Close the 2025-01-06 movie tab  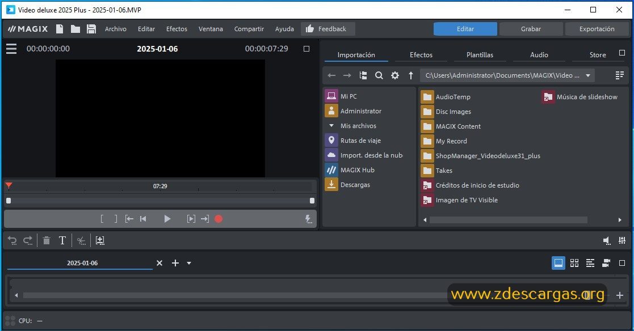(x=159, y=263)
